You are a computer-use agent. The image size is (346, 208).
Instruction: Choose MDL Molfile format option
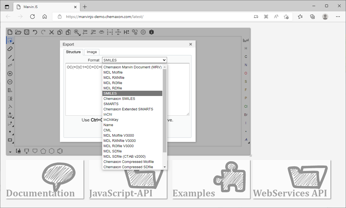pos(132,72)
